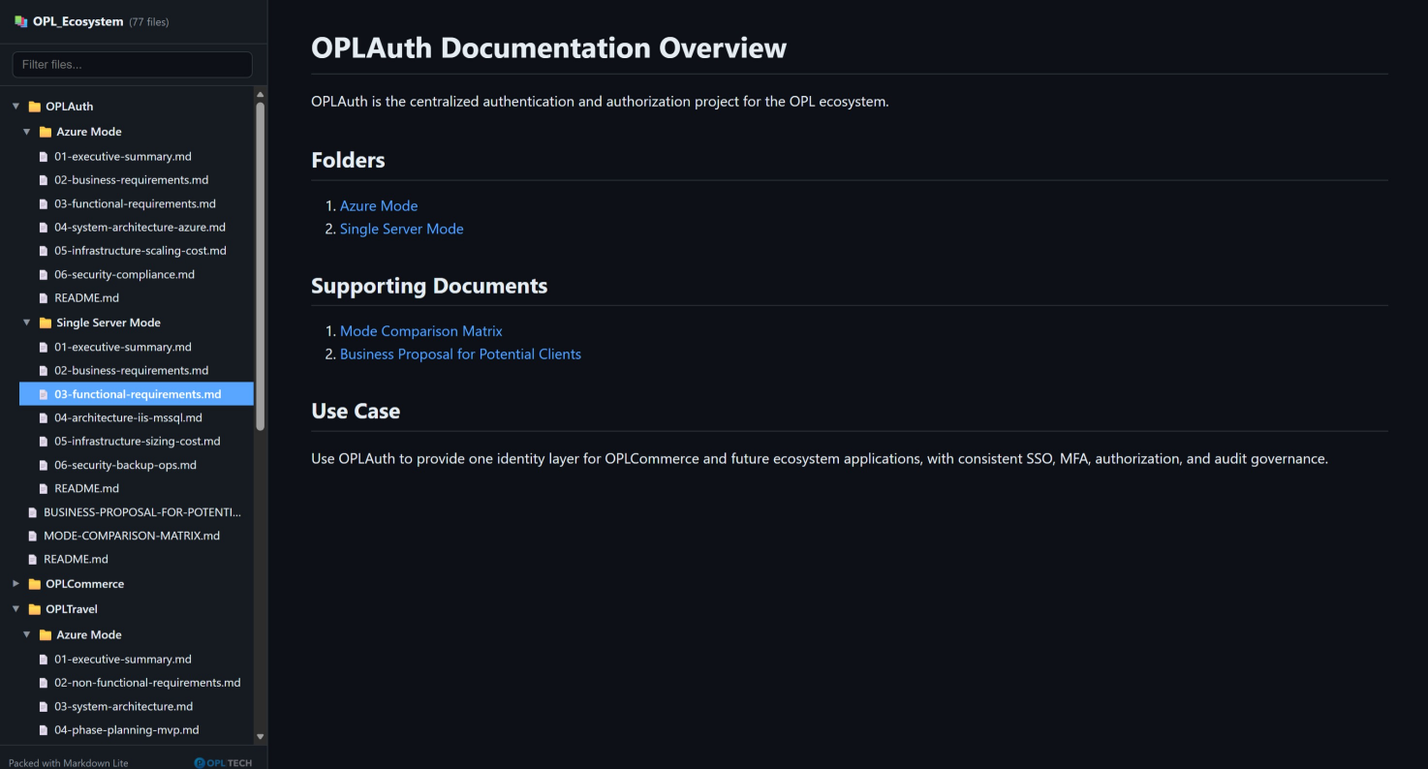Open Mode Comparison Matrix link
Screen dimensions: 1428x769
coord(420,331)
